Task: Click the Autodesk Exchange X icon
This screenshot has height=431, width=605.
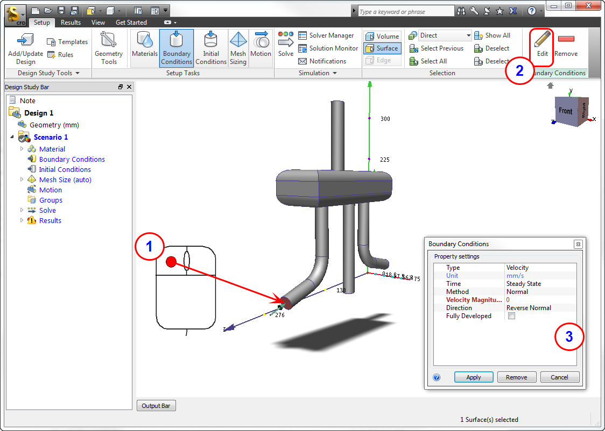Action: 513,11
